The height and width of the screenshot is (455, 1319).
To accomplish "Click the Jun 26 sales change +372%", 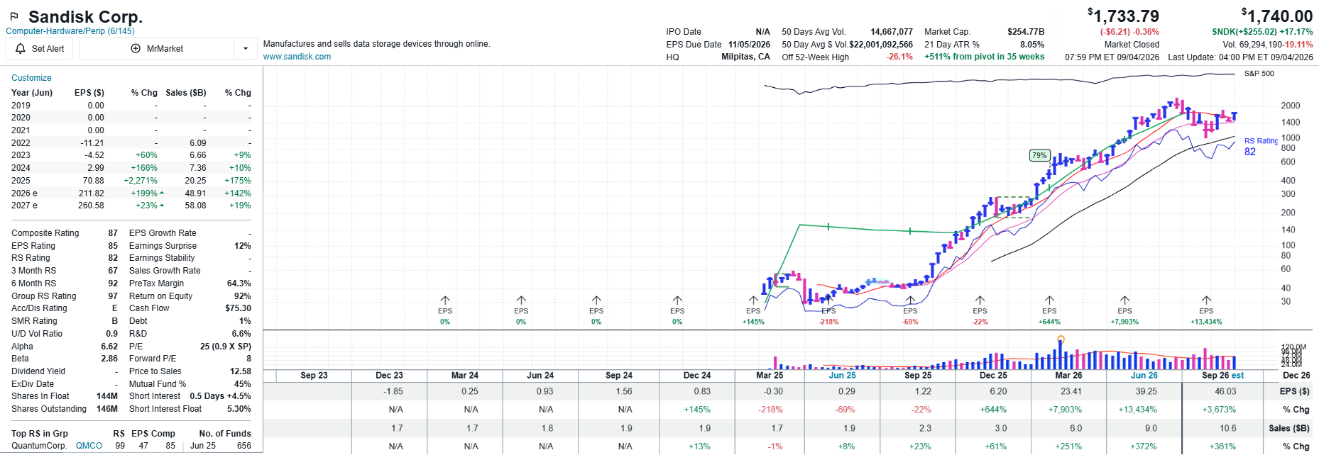I will click(x=1144, y=446).
